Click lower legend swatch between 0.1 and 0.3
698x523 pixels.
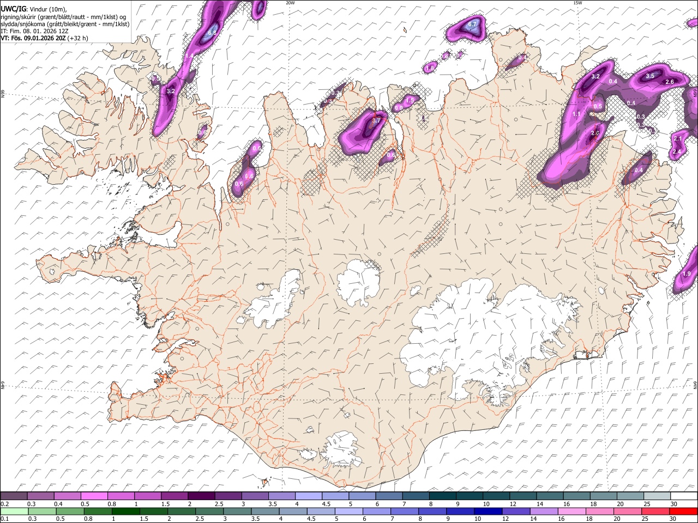[14, 511]
